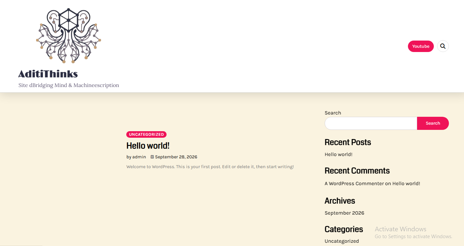Open Hello world! under Recent Posts
This screenshot has width=464, height=246.
click(x=338, y=154)
